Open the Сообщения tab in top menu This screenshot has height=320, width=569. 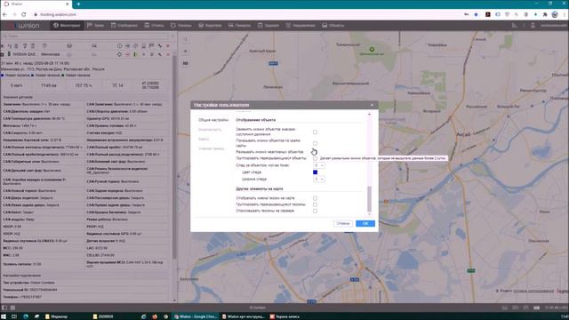[124, 26]
